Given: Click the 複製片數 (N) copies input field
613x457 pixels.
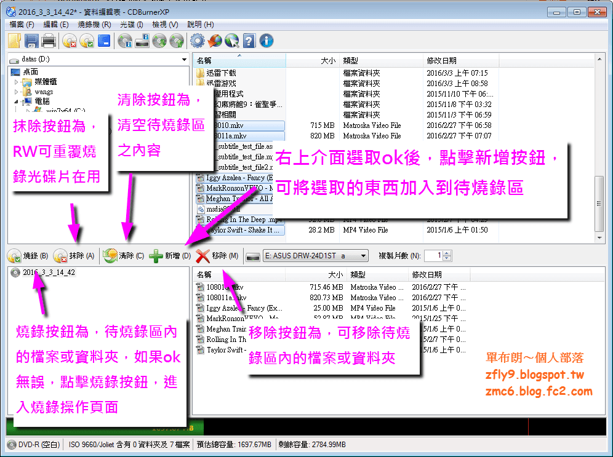Looking at the screenshot, I should [433, 256].
